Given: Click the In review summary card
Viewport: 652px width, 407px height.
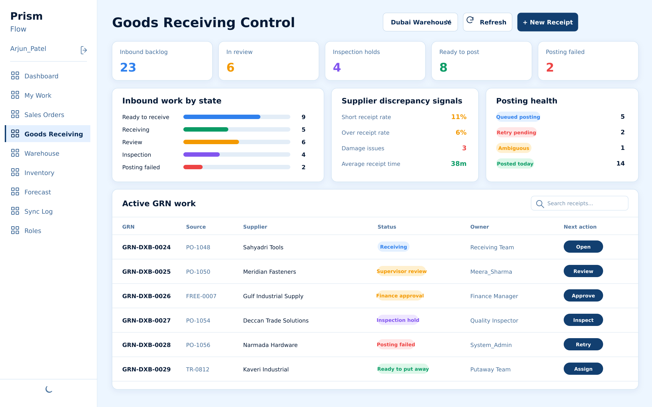Looking at the screenshot, I should tap(269, 61).
